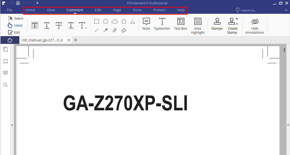This screenshot has height=155, width=290.
Task: Open the Form tab
Action: [137, 10]
